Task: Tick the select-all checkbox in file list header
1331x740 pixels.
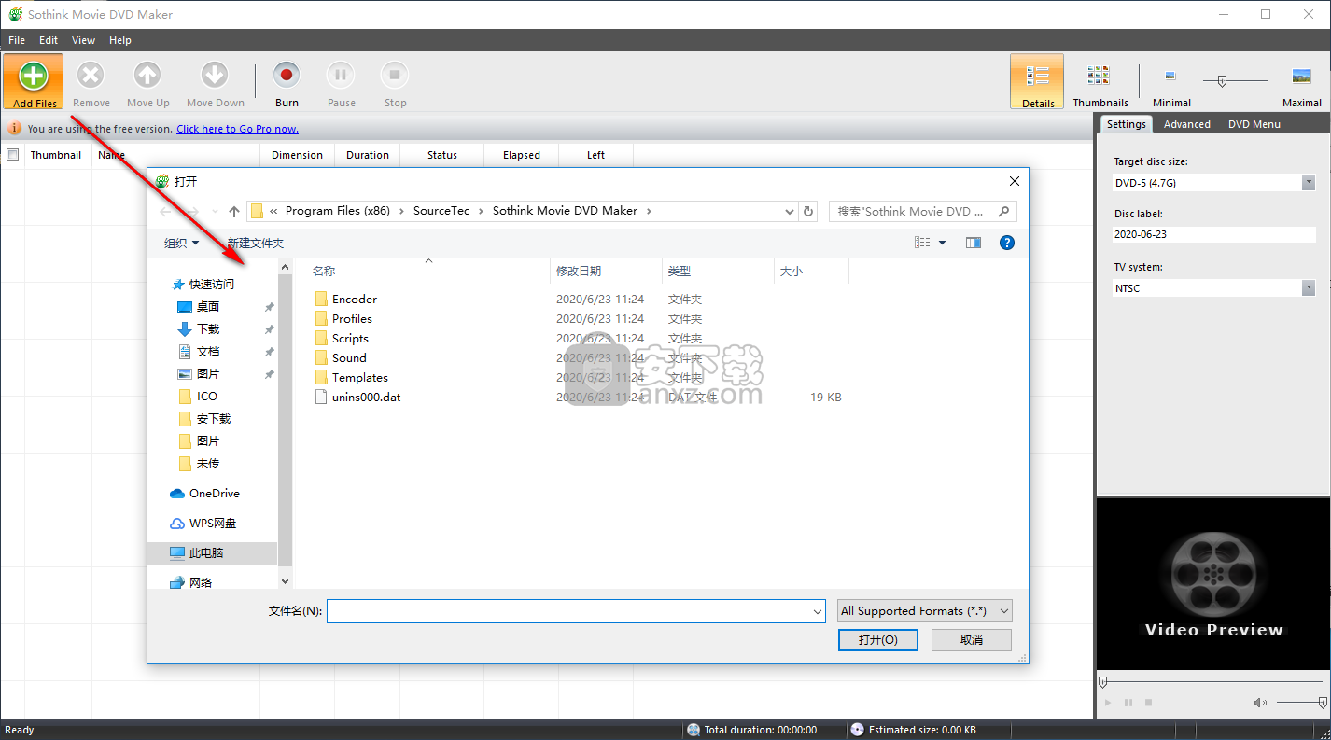Action: pyautogui.click(x=12, y=155)
